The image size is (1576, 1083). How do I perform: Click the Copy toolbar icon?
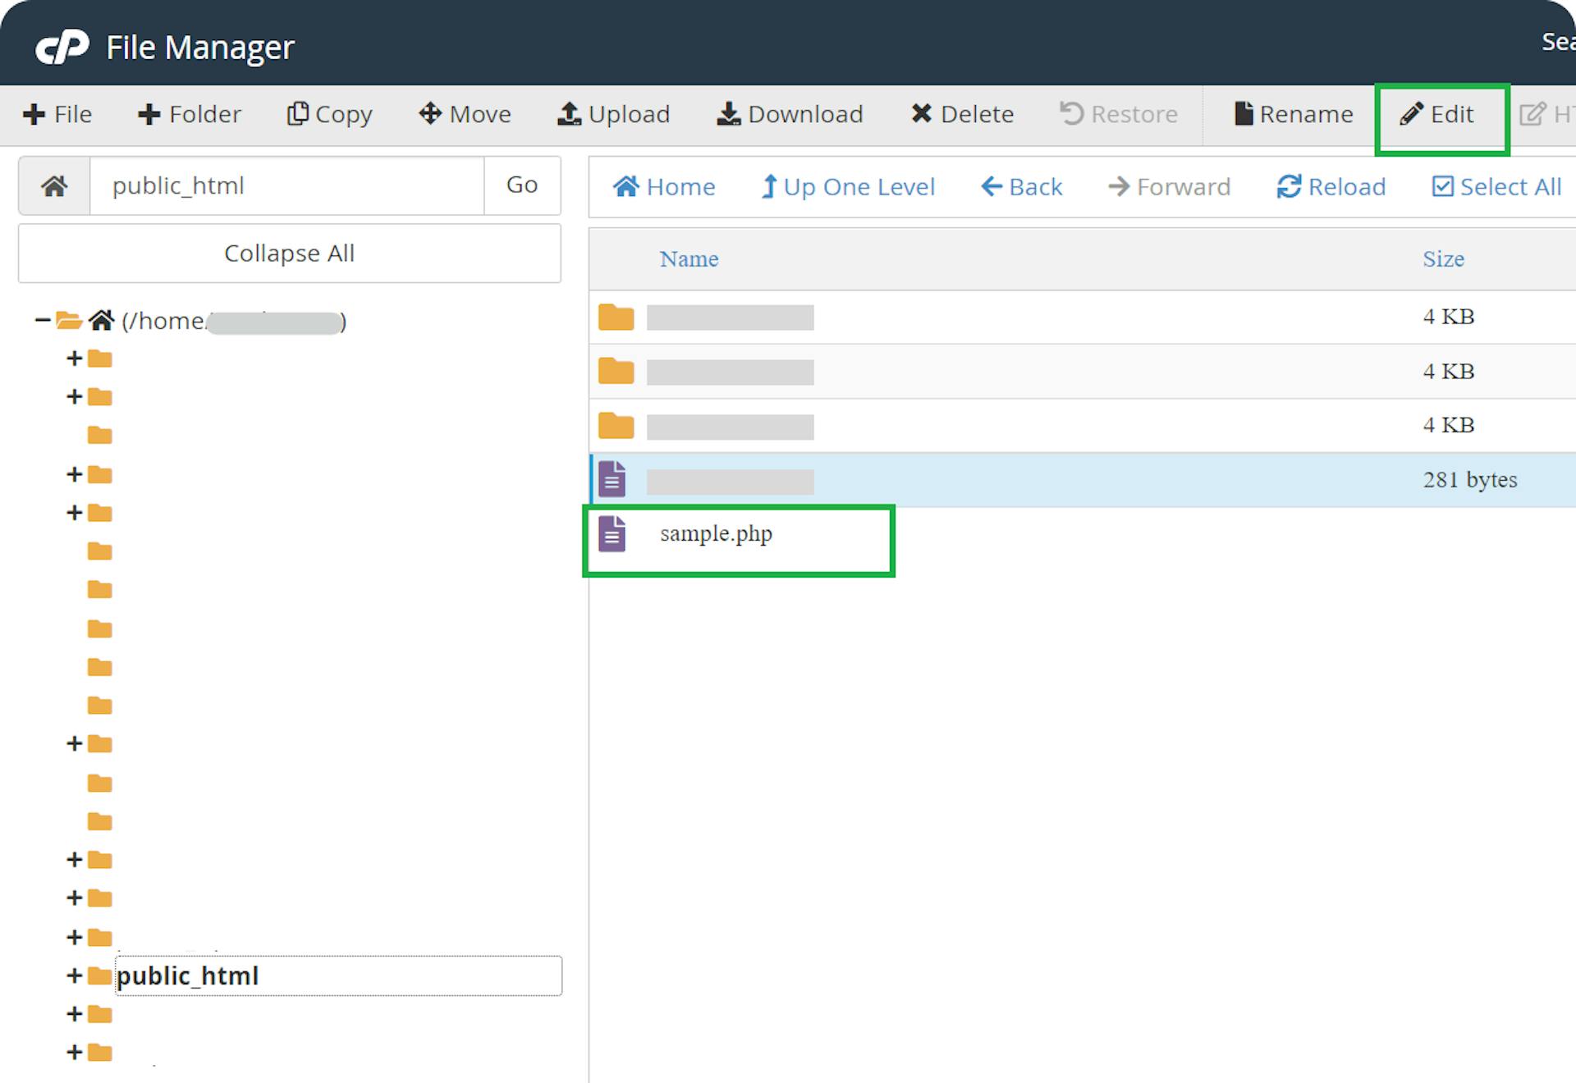pyautogui.click(x=297, y=114)
